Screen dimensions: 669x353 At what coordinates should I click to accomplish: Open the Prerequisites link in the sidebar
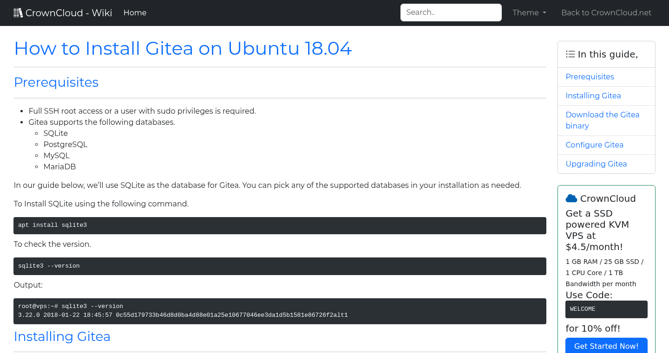[590, 77]
